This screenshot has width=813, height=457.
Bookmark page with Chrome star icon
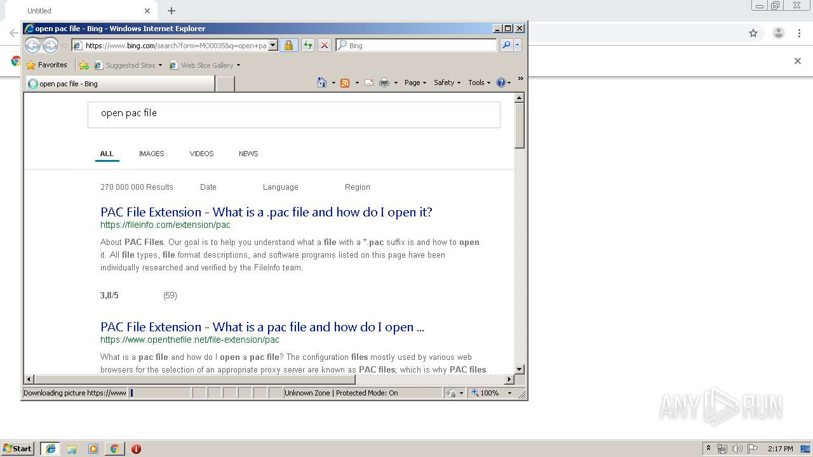753,33
